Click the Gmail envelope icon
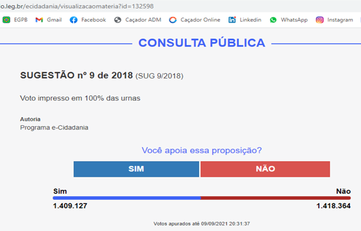Image resolution: width=361 pixels, height=231 pixels. coord(39,20)
